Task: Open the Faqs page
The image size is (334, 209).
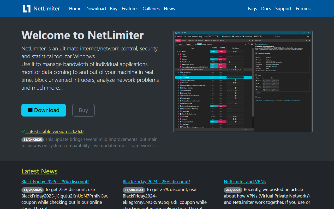Action: [253, 9]
